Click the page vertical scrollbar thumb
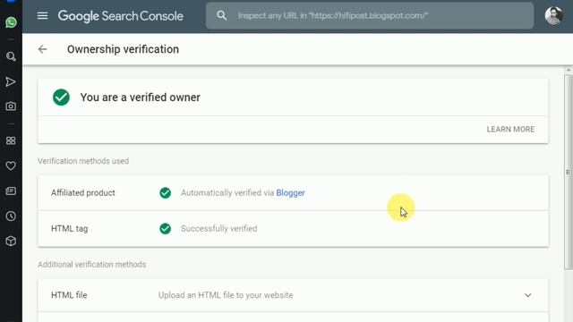 (x=568, y=173)
